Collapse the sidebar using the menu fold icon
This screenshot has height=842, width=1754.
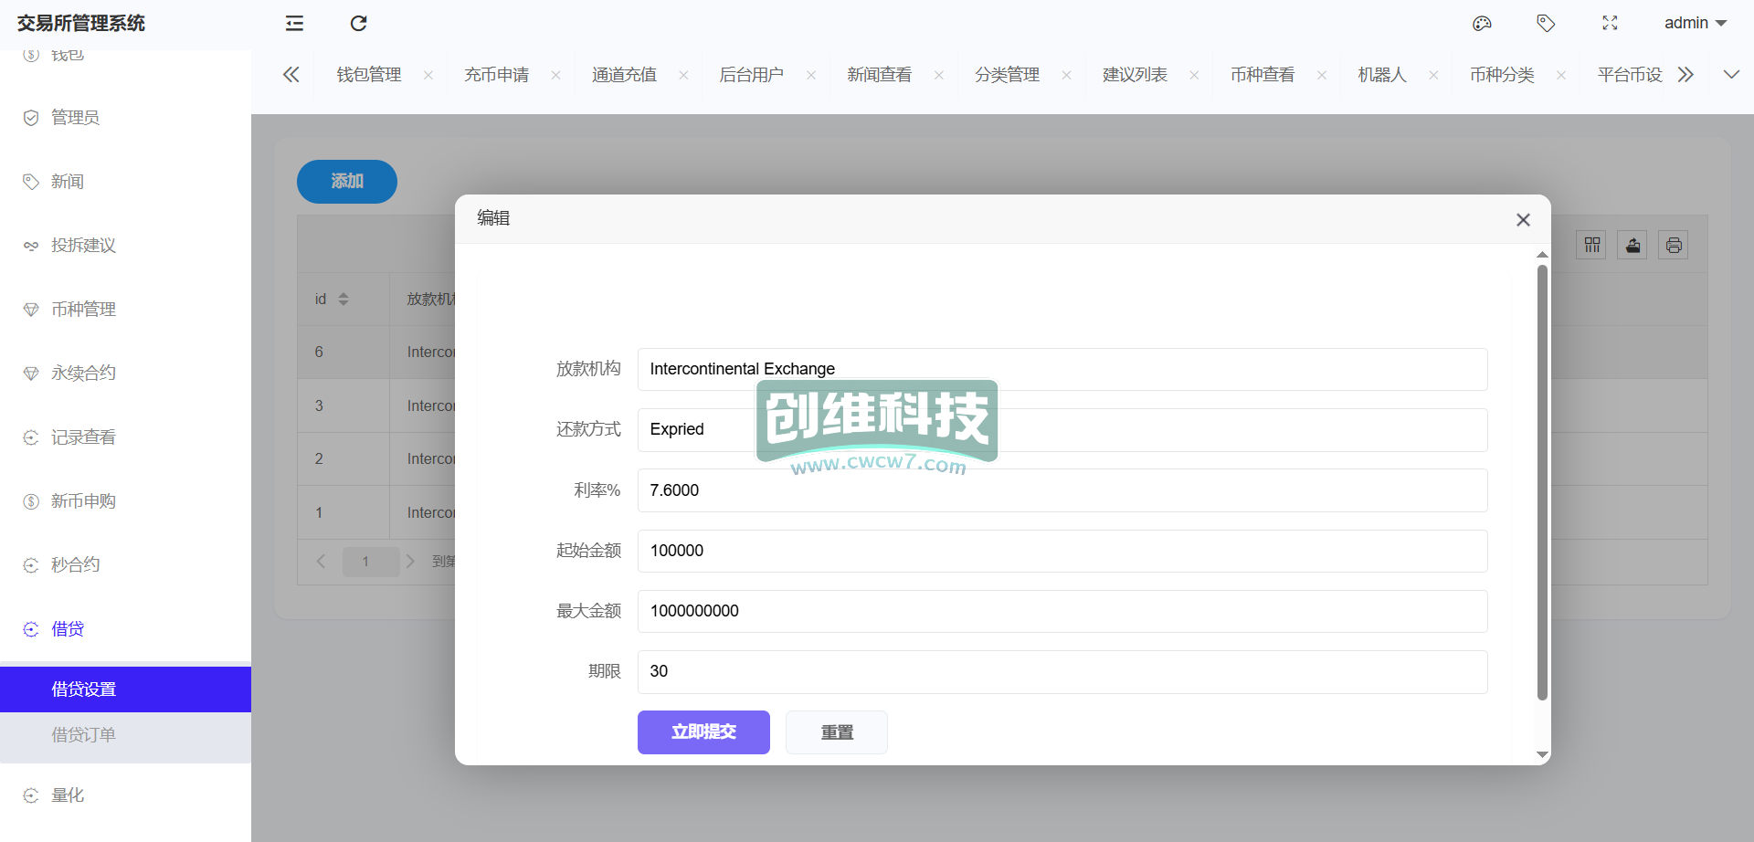[294, 24]
